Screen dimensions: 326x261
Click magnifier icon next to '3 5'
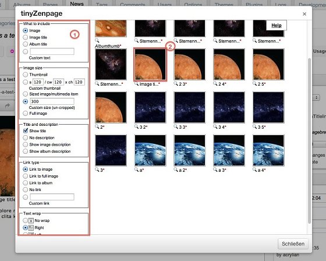255,126
